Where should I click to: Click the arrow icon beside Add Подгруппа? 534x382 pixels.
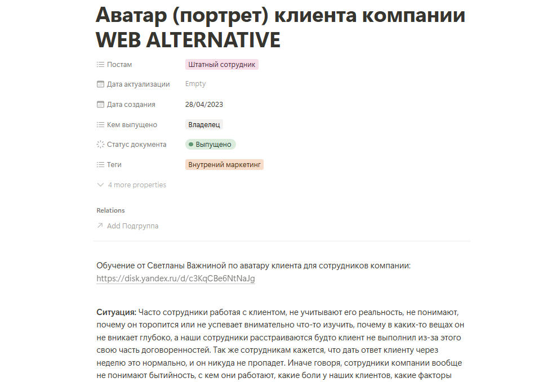[100, 226]
